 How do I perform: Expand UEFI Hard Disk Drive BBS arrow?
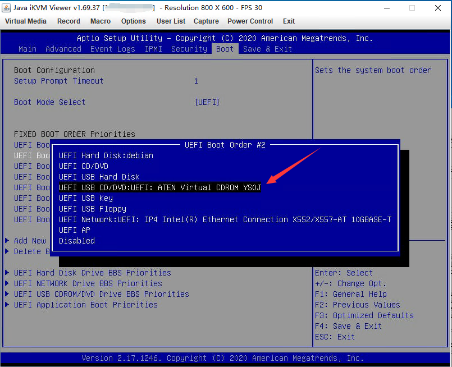[7, 273]
